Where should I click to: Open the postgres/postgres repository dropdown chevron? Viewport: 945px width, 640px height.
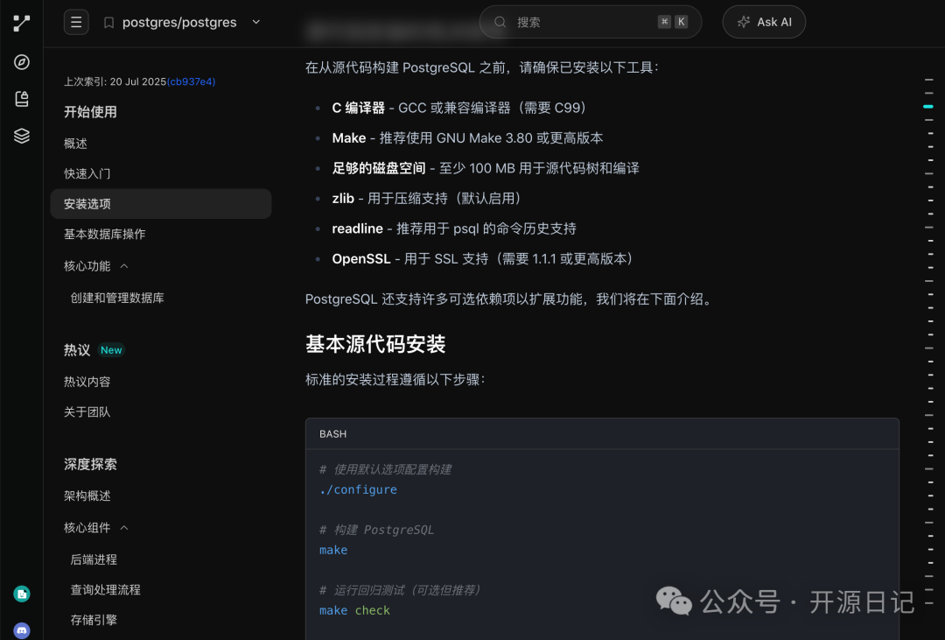point(255,22)
